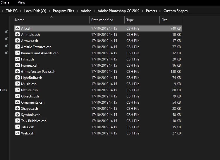Click date modified cell of Nature.csh row
Image resolution: width=220 pixels, height=160 pixels.
(x=104, y=90)
